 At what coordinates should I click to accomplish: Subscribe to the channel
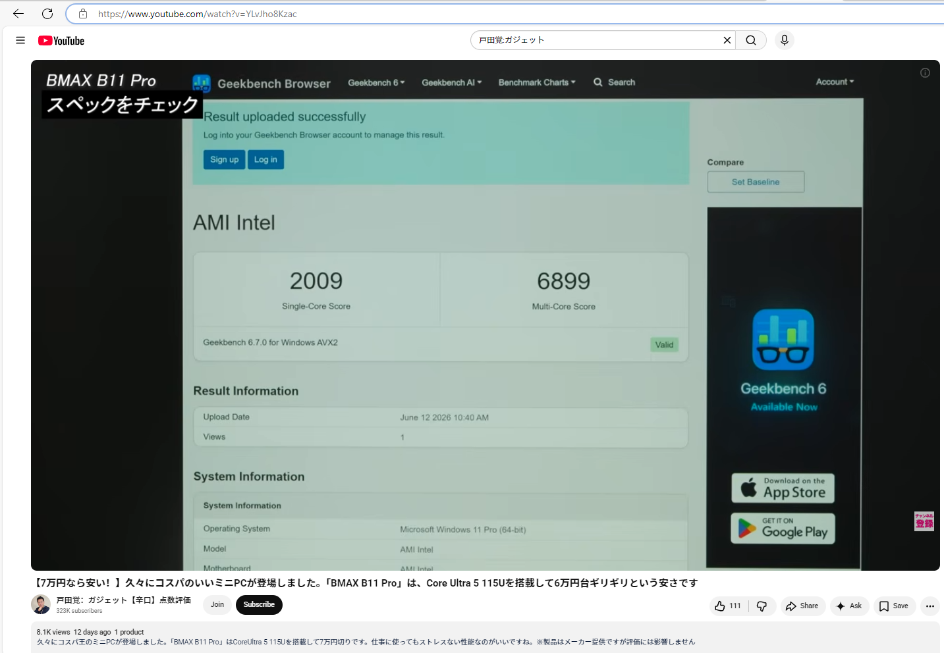(x=259, y=605)
